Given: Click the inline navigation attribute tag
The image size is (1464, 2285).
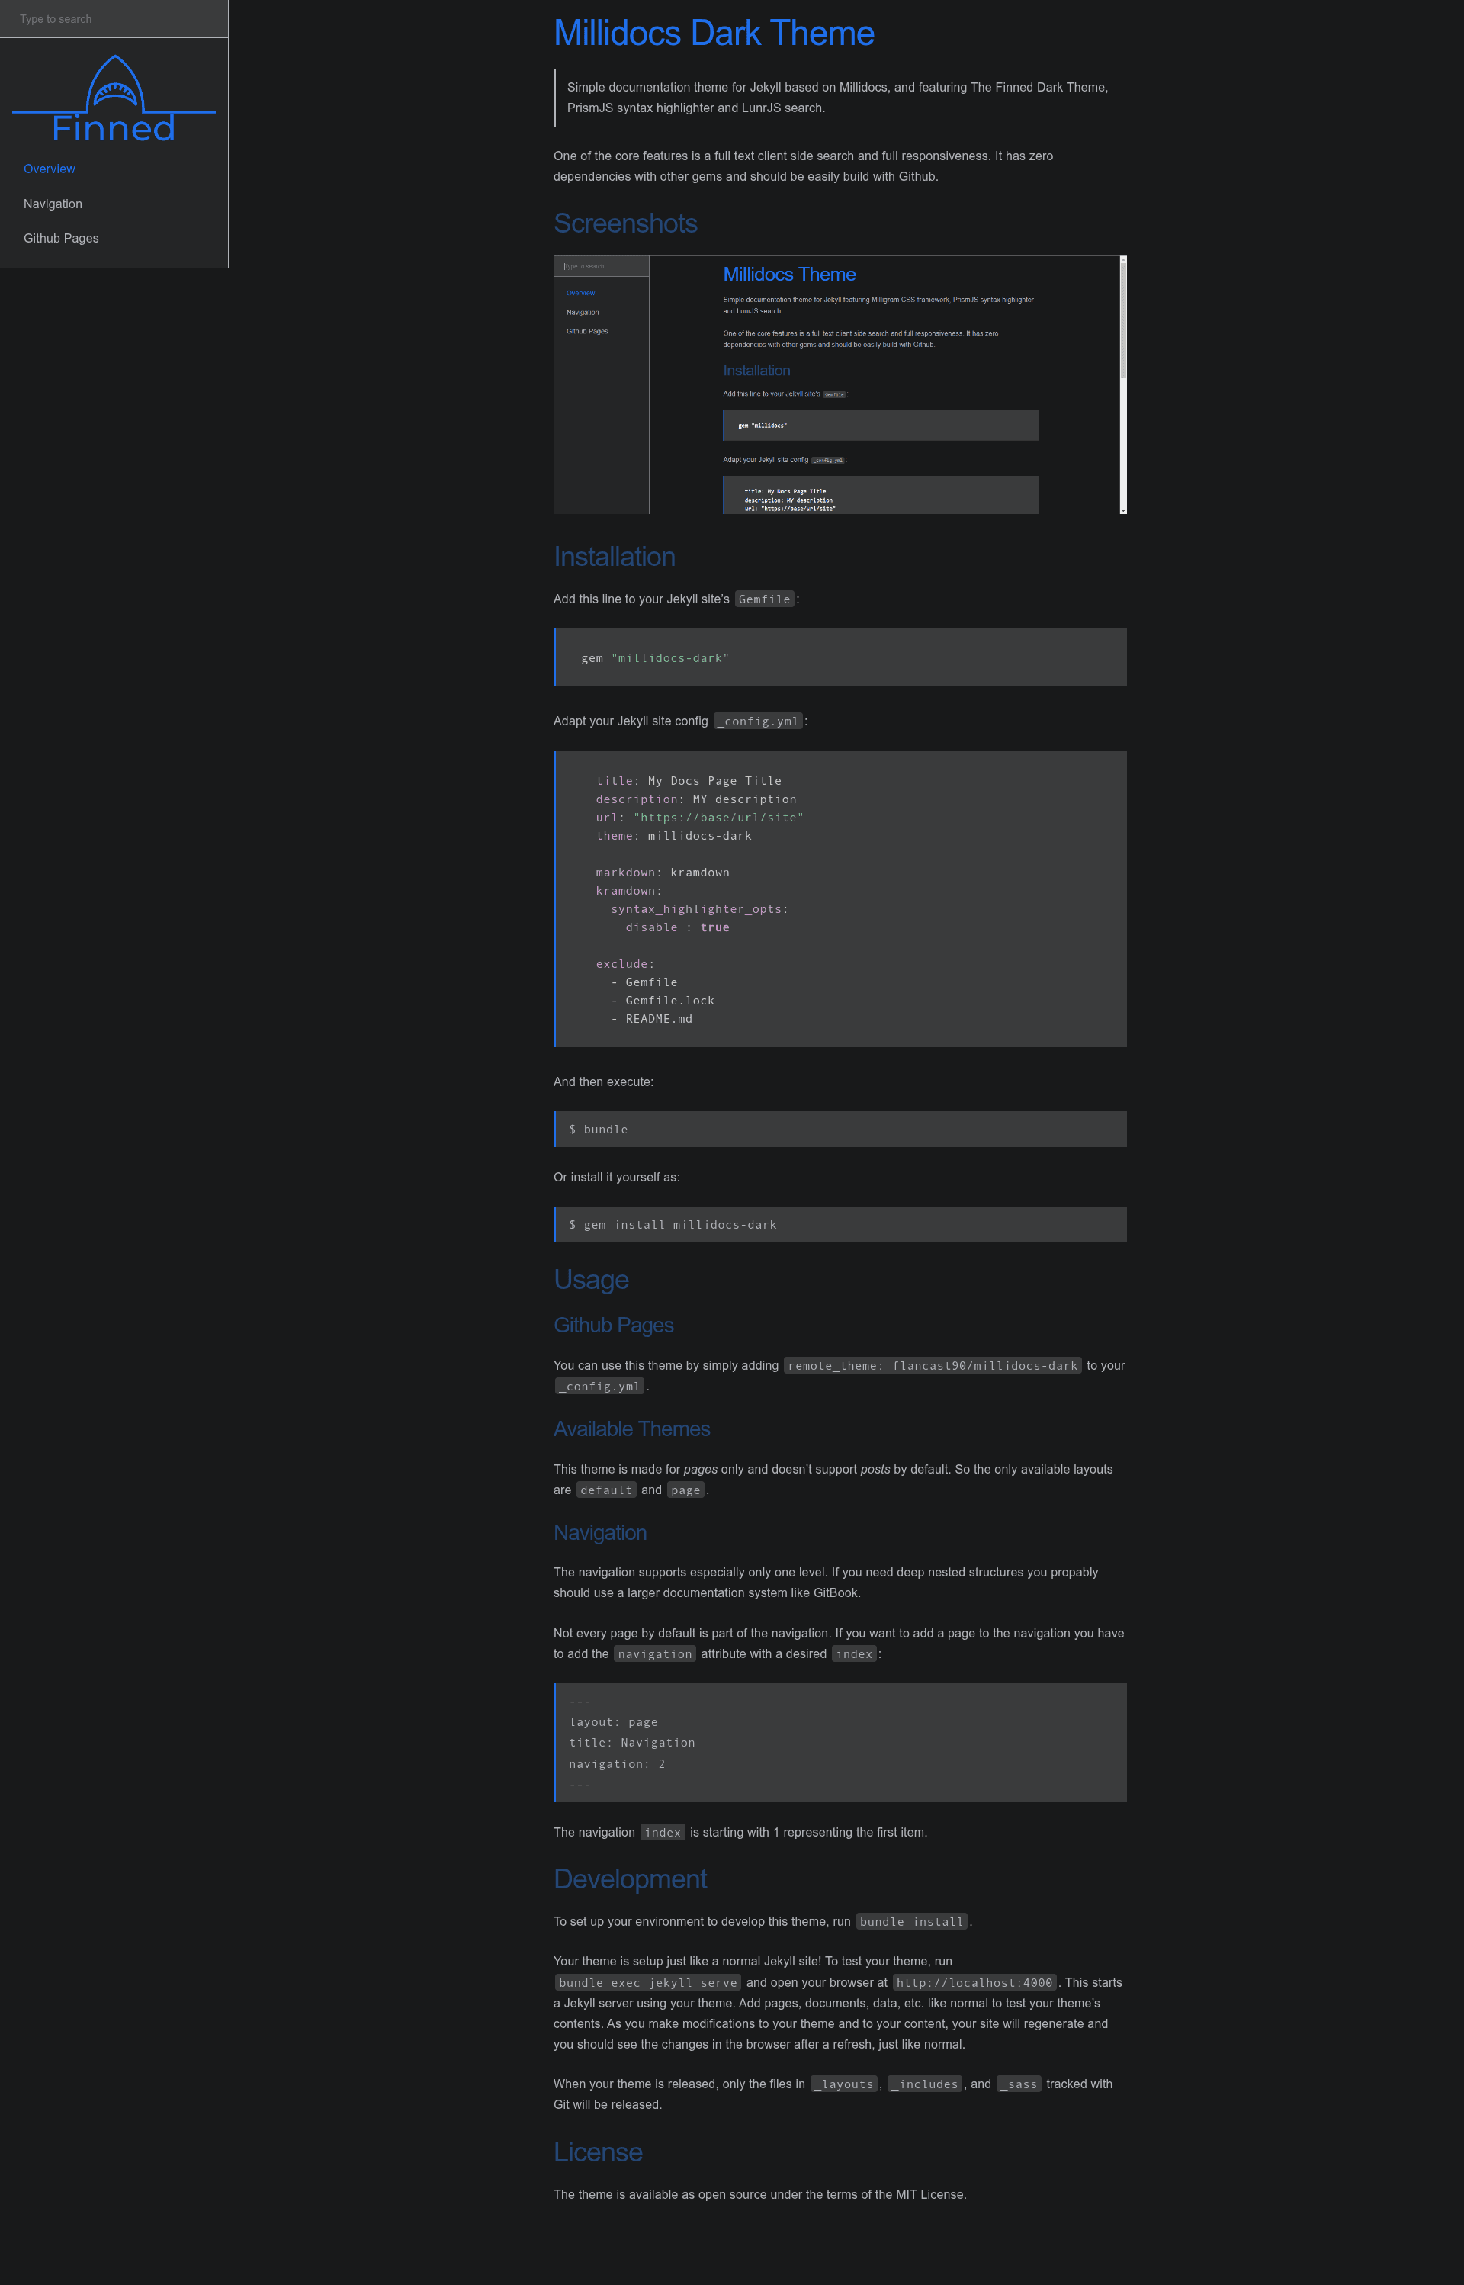Looking at the screenshot, I should (655, 1653).
